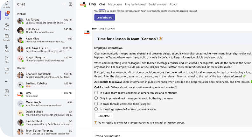Click the Leaderboard button
The image size is (252, 137).
pyautogui.click(x=104, y=18)
